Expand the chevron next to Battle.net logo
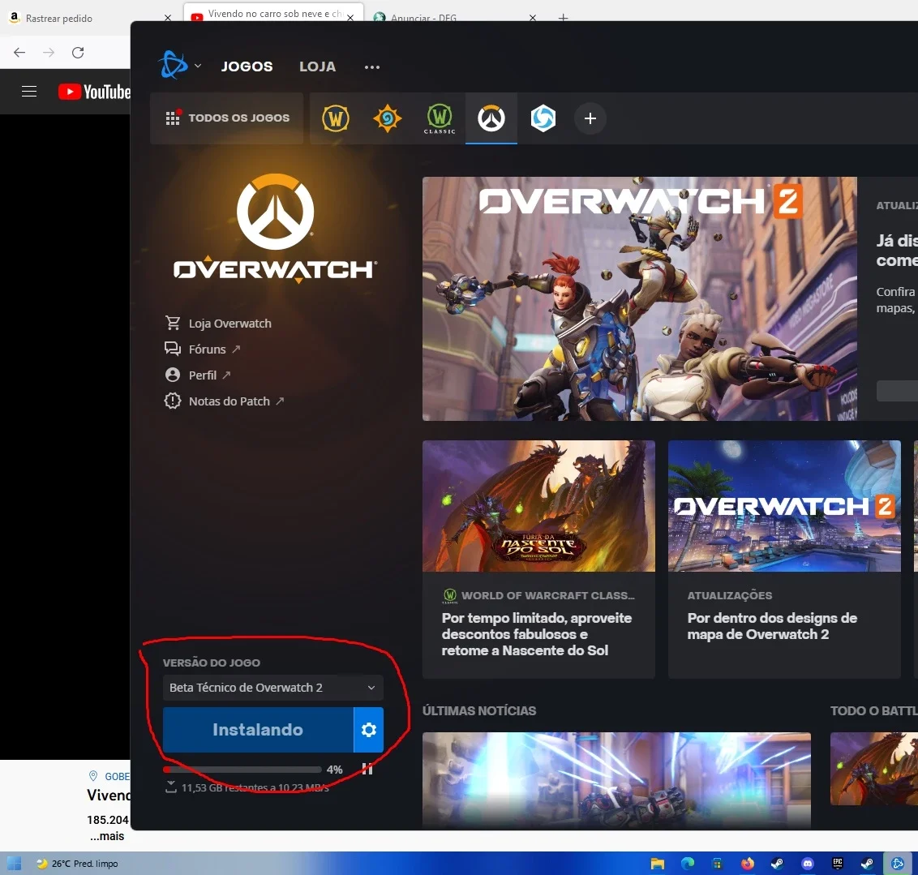918x875 pixels. point(198,66)
